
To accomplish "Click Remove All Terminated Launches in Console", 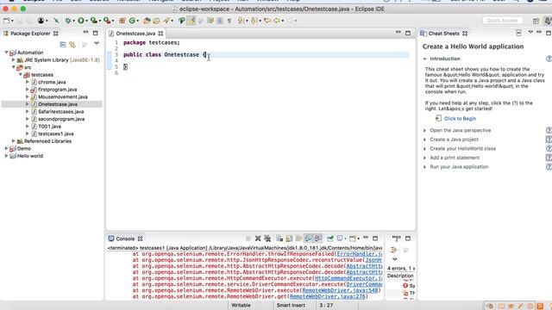I will 267,239.
